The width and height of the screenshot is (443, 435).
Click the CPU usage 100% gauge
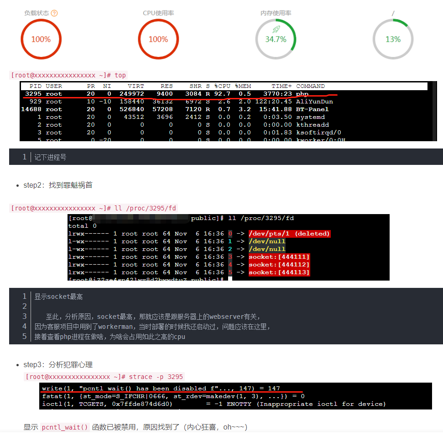point(158,39)
